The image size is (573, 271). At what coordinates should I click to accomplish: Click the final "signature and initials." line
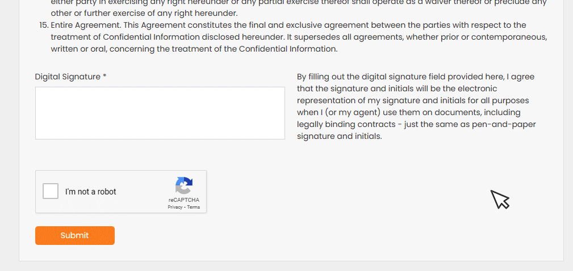[340, 137]
